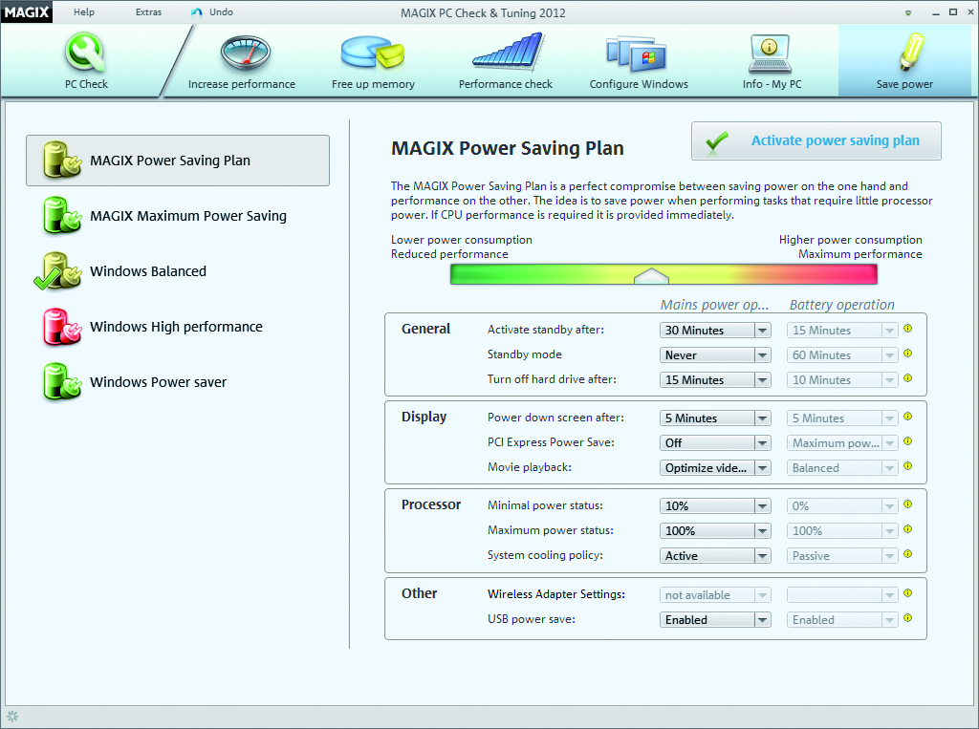
Task: Click the General section heading
Action: 425,329
